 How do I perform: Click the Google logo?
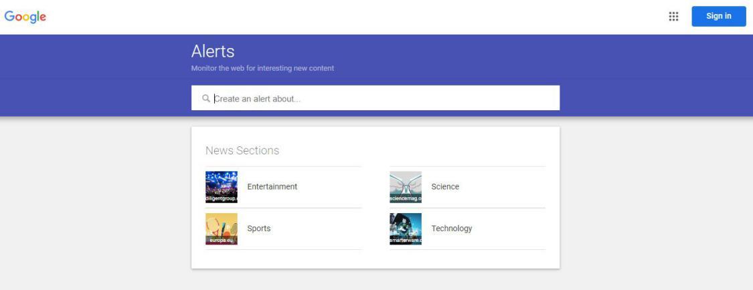pyautogui.click(x=25, y=17)
